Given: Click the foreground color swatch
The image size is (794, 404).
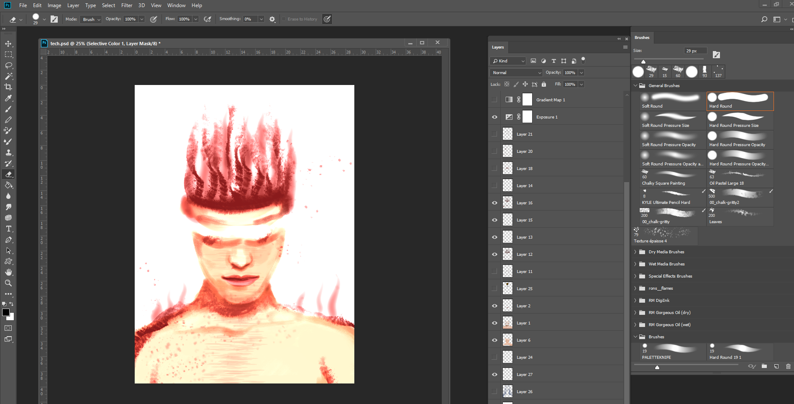Looking at the screenshot, I should [6, 312].
